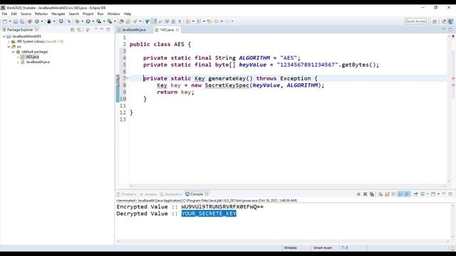Viewport: 456px width, 256px height.
Task: Click the Debug bug icon in toolbar
Action: click(x=78, y=21)
